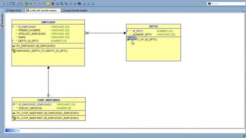The image size is (246, 138).
Task: Click the PK_EMPLEADO key icon
Action: coord(14,46)
